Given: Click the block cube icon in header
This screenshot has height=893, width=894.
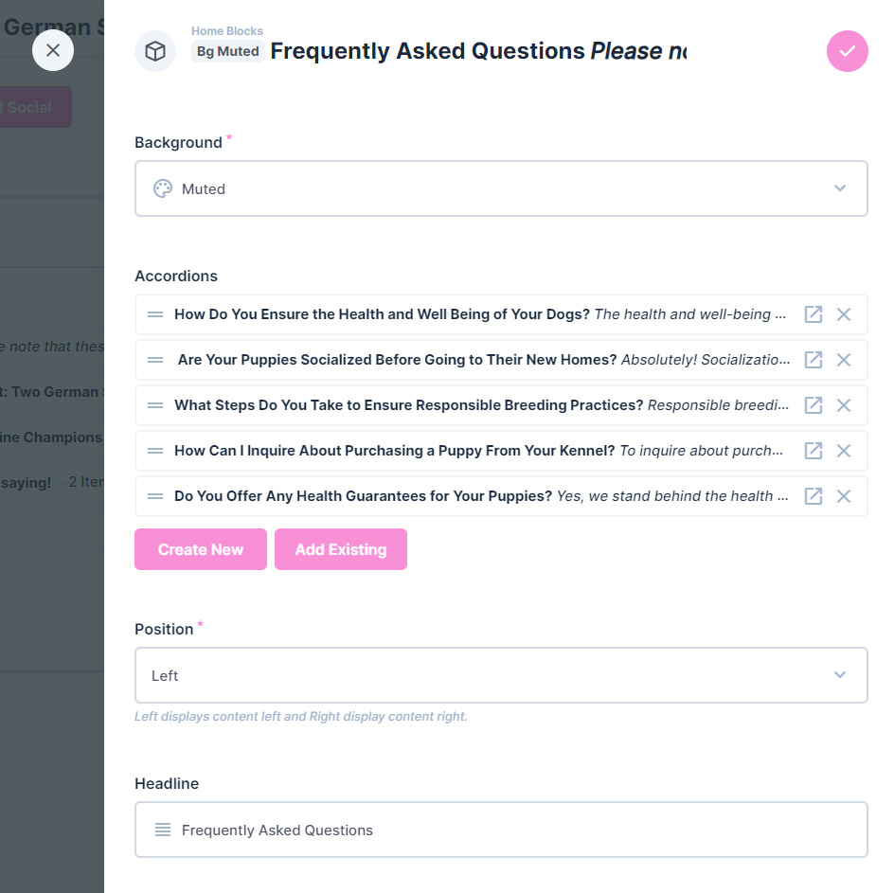Looking at the screenshot, I should (x=155, y=51).
